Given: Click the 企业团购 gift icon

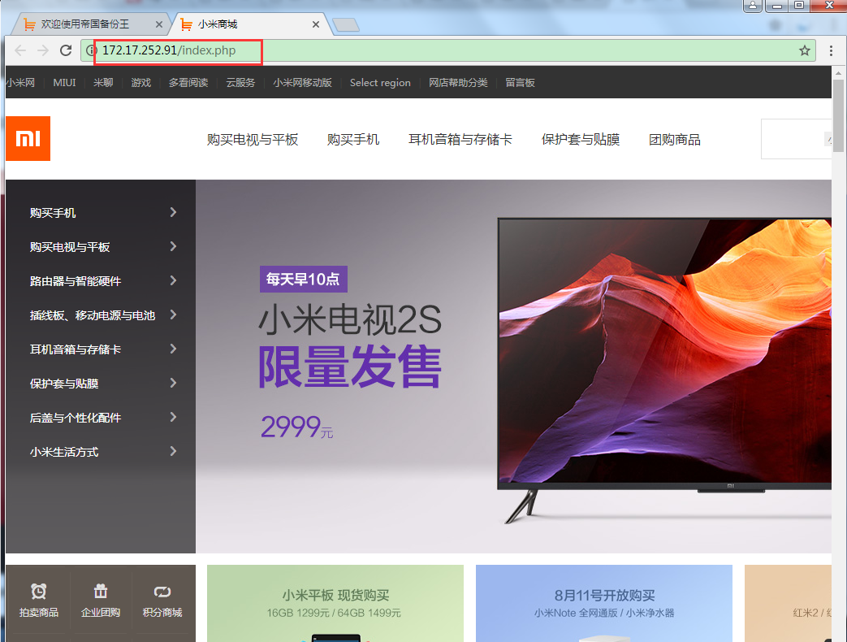Looking at the screenshot, I should 101,591.
